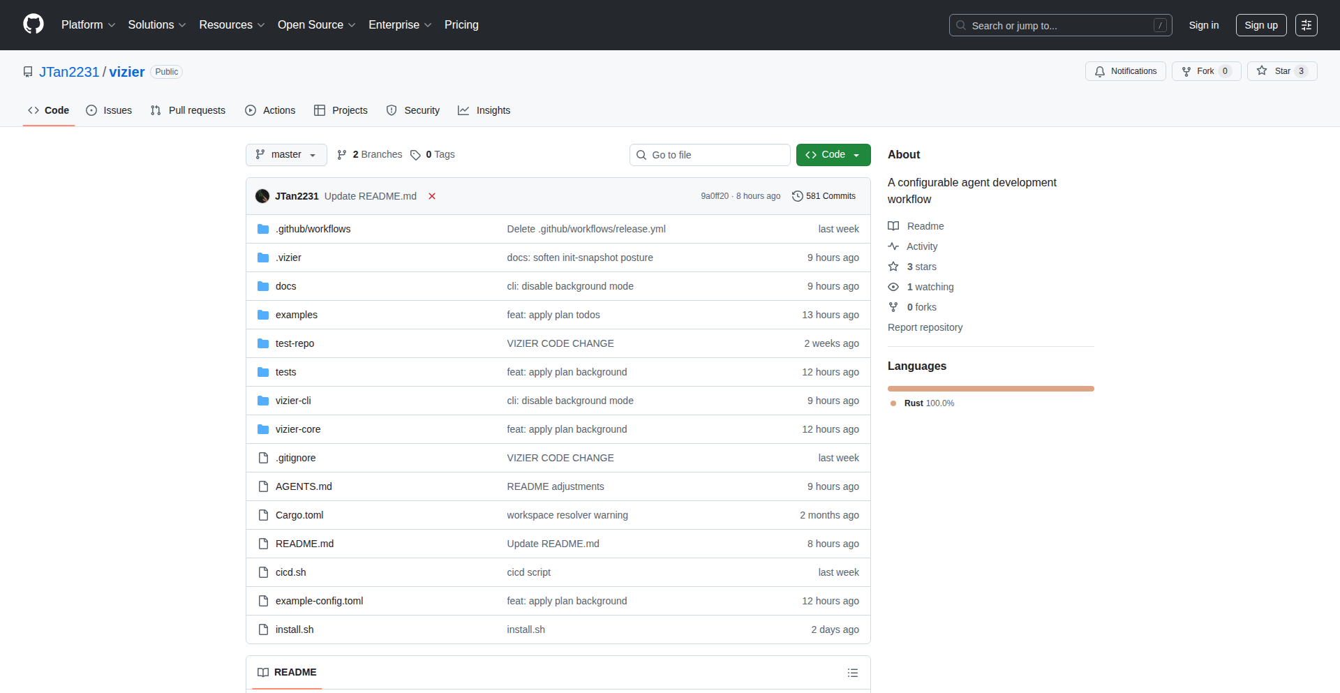Open the notifications bell
This screenshot has width=1340, height=693.
1099,71
